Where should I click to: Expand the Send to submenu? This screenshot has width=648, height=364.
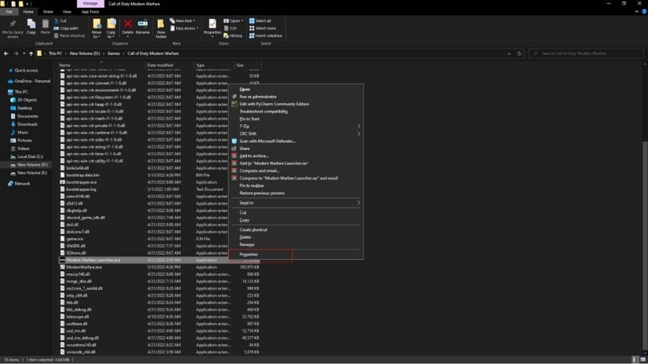coord(296,203)
